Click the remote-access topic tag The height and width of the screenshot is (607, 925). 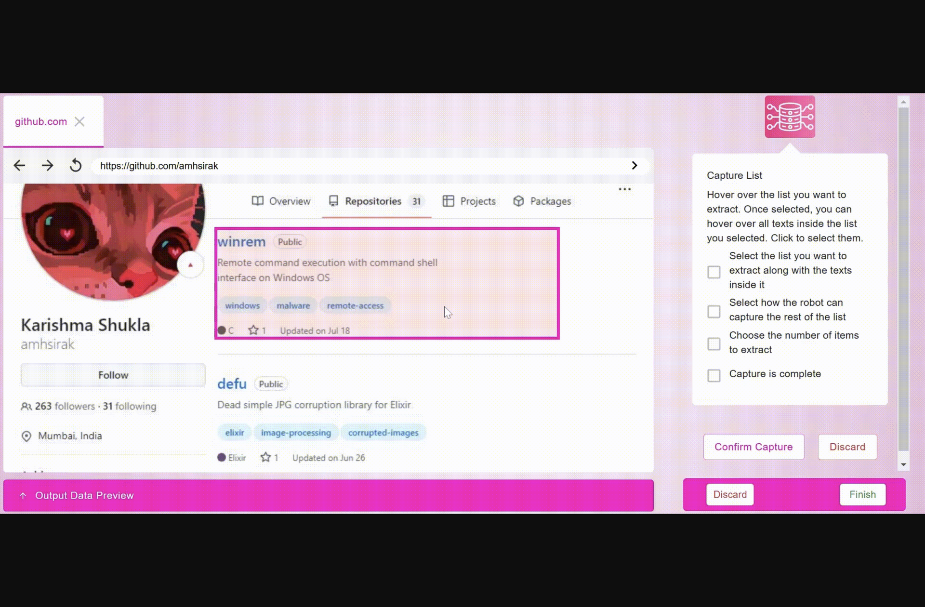pos(356,305)
